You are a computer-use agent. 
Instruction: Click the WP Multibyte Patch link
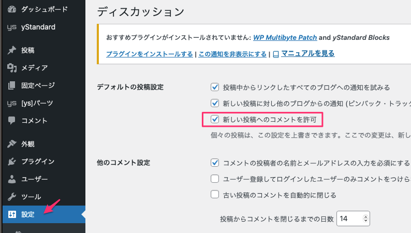point(284,38)
